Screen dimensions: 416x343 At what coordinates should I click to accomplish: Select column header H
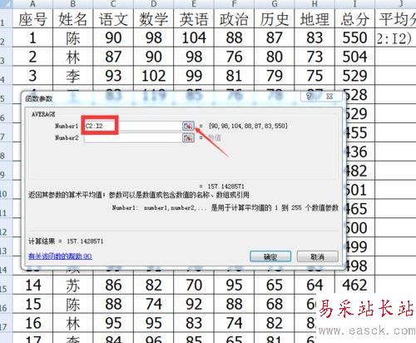(x=314, y=4)
